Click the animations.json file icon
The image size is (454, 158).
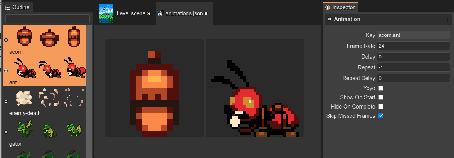click(x=161, y=13)
